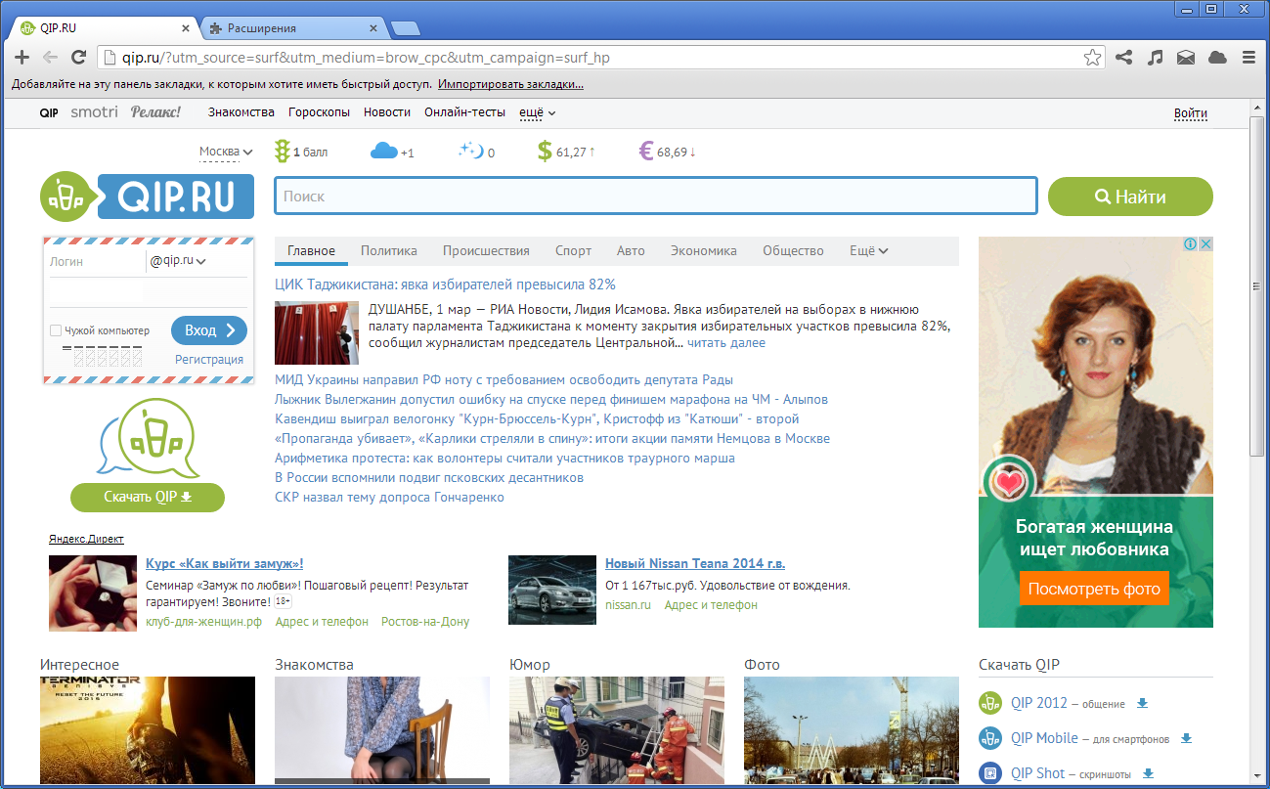Click the QIP.RU logo
Screen dimensions: 1270x789
point(147,197)
